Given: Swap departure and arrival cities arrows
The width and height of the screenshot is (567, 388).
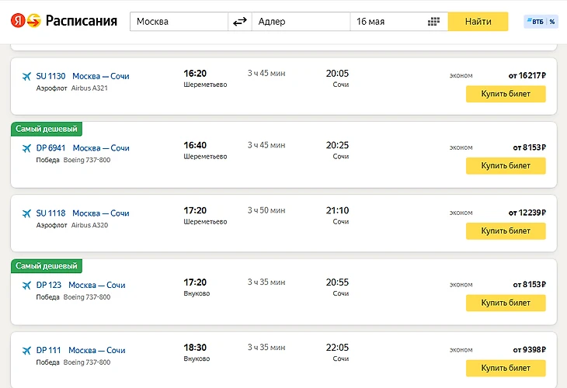Looking at the screenshot, I should [x=240, y=22].
